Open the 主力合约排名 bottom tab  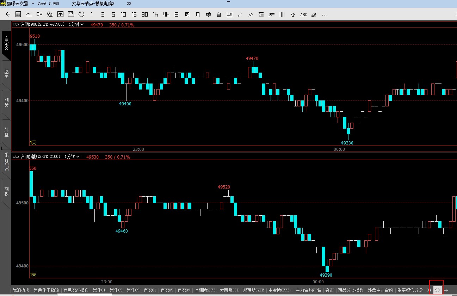click(309, 290)
